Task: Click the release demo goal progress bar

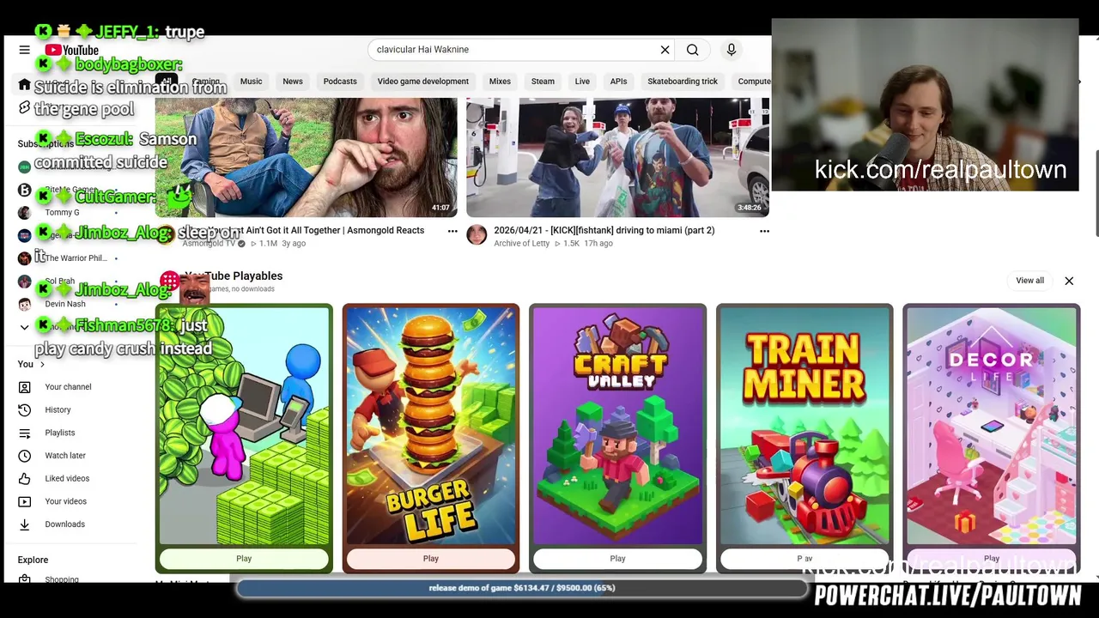Action: pos(522,588)
